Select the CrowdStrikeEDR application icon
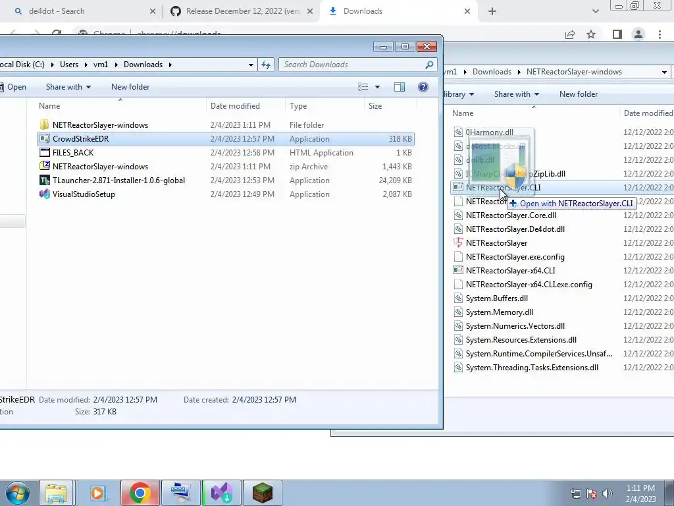The height and width of the screenshot is (506, 674). click(44, 138)
